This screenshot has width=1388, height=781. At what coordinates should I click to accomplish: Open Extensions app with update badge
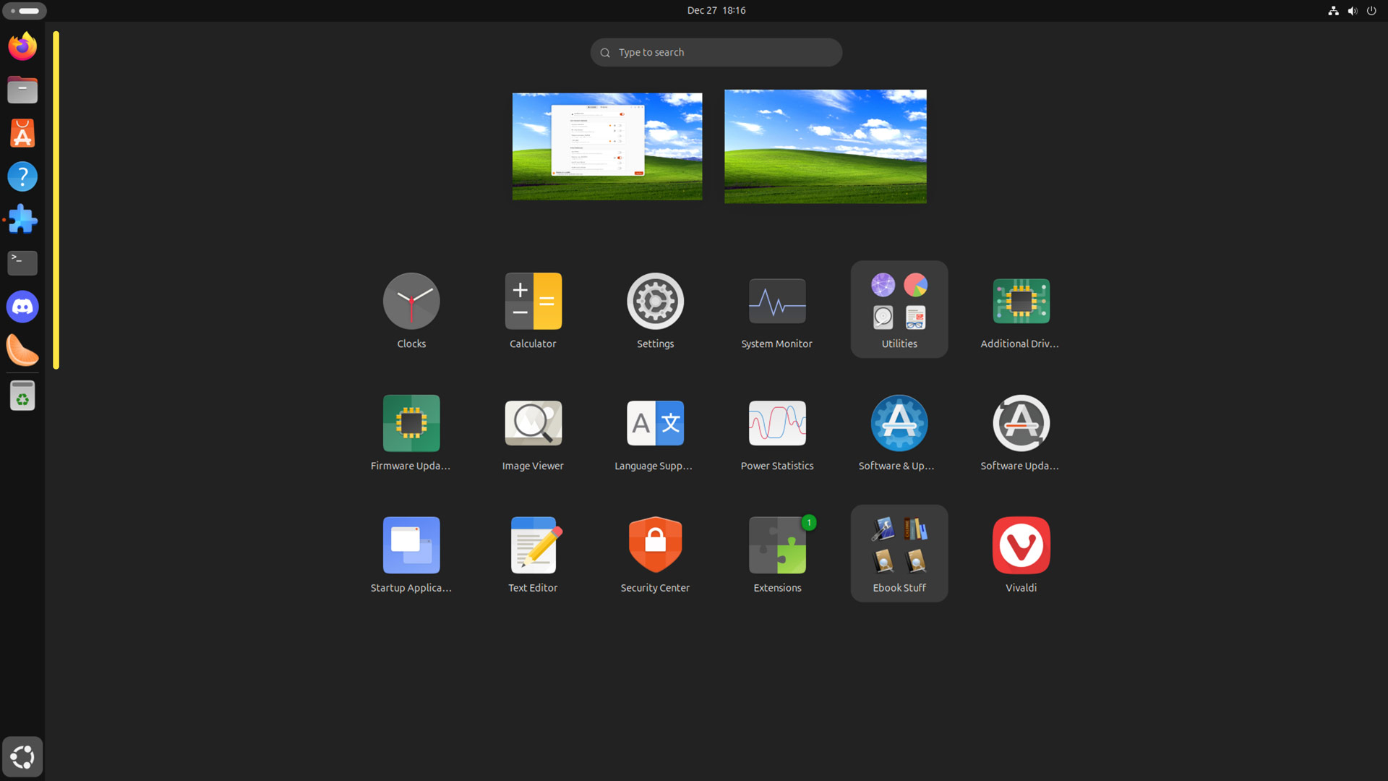click(x=777, y=554)
